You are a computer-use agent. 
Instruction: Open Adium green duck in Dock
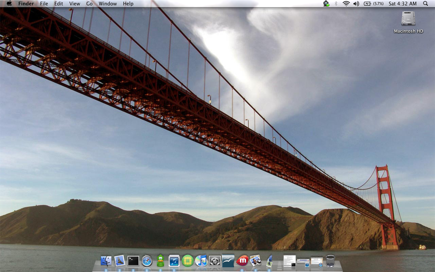click(160, 260)
